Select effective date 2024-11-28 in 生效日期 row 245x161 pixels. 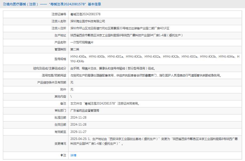pyautogui.click(x=78, y=125)
